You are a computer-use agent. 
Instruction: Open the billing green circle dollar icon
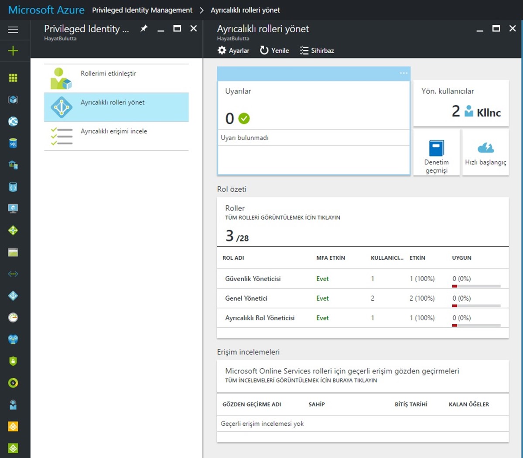13,383
